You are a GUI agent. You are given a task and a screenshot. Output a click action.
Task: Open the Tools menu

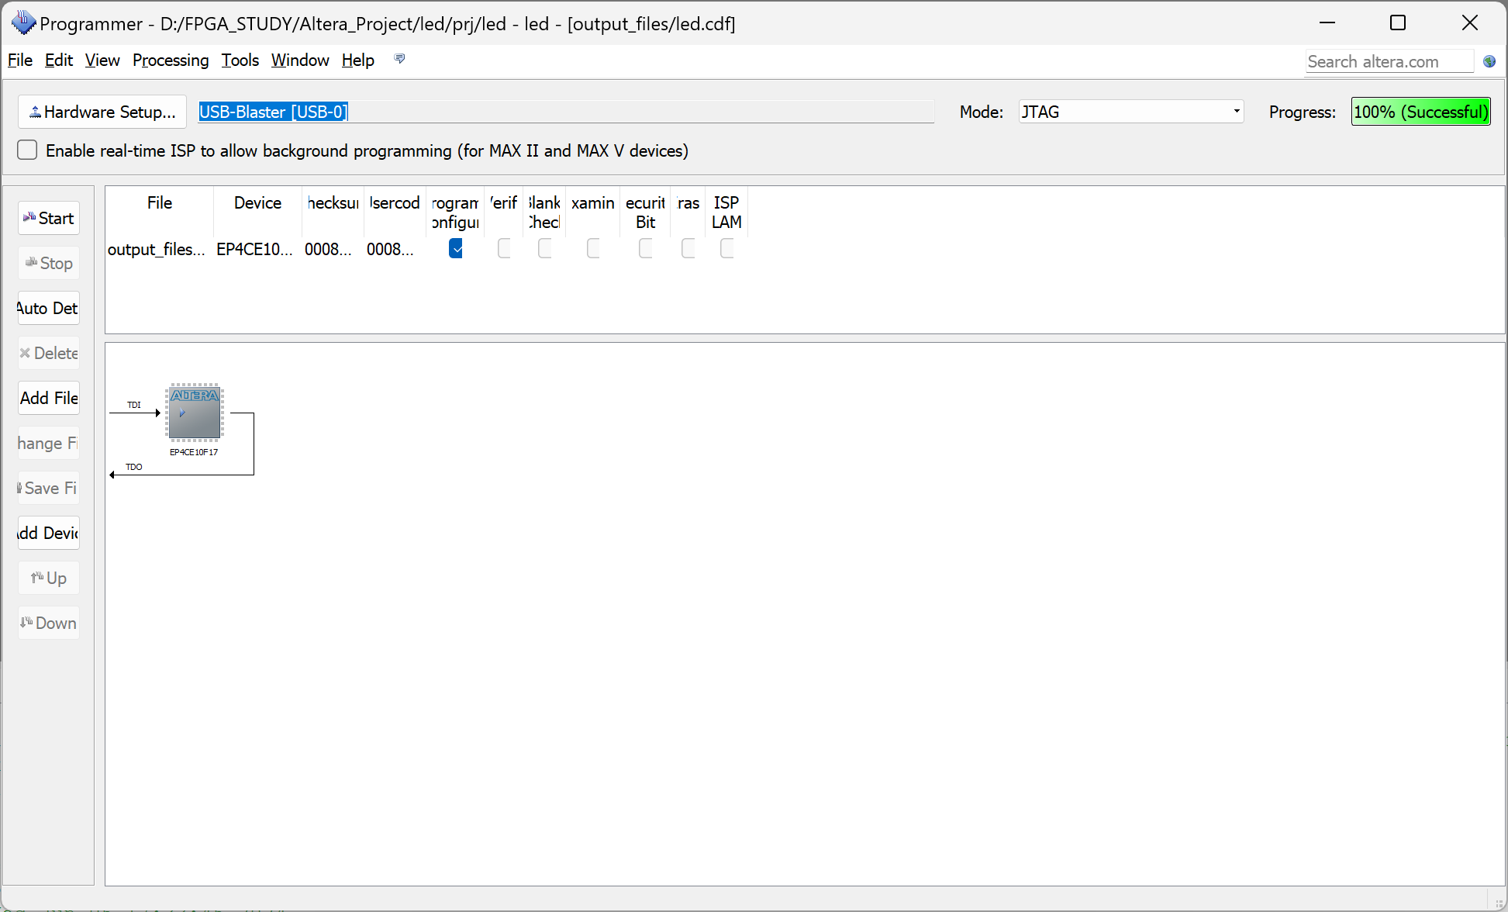point(240,60)
